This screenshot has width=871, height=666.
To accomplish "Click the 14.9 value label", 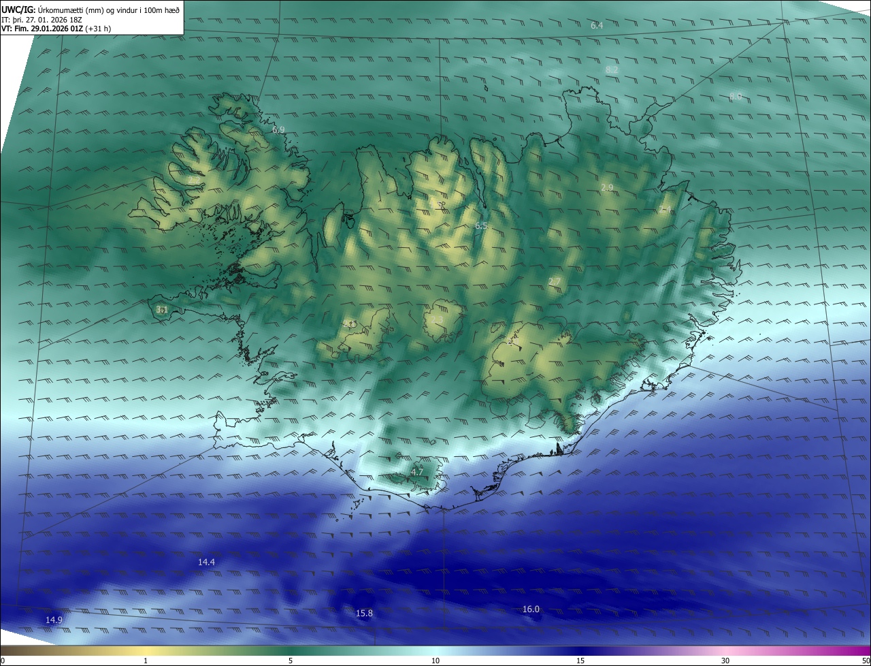I will [54, 620].
